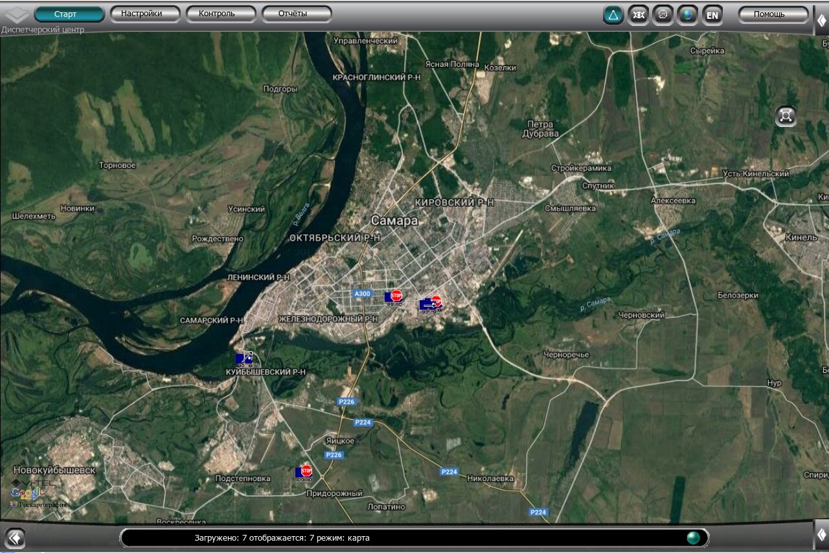
Task: Click the top-left application logo
Action: click(x=16, y=14)
